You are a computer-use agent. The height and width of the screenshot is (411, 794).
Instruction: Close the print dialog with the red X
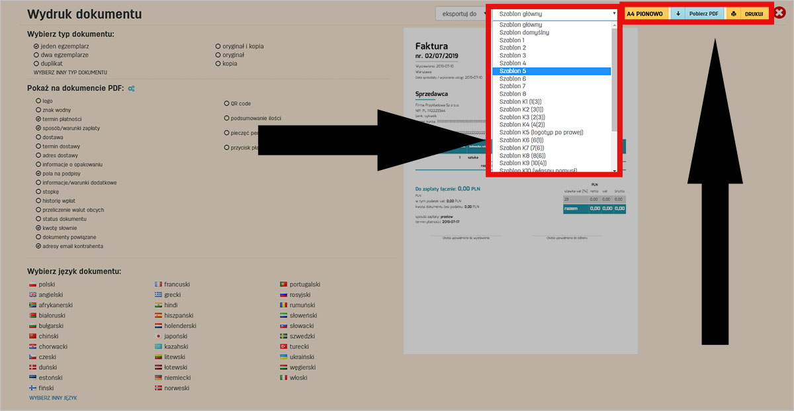click(x=779, y=13)
